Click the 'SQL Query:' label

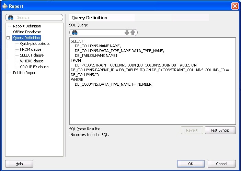tap(79, 25)
